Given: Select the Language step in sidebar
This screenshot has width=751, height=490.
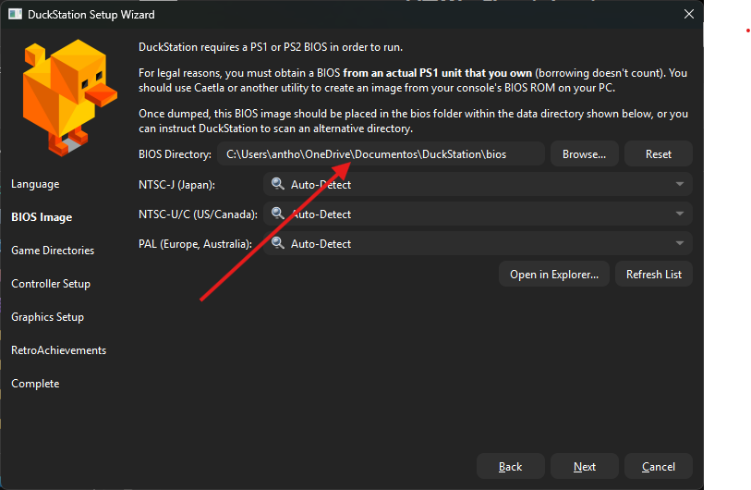Looking at the screenshot, I should tap(35, 184).
